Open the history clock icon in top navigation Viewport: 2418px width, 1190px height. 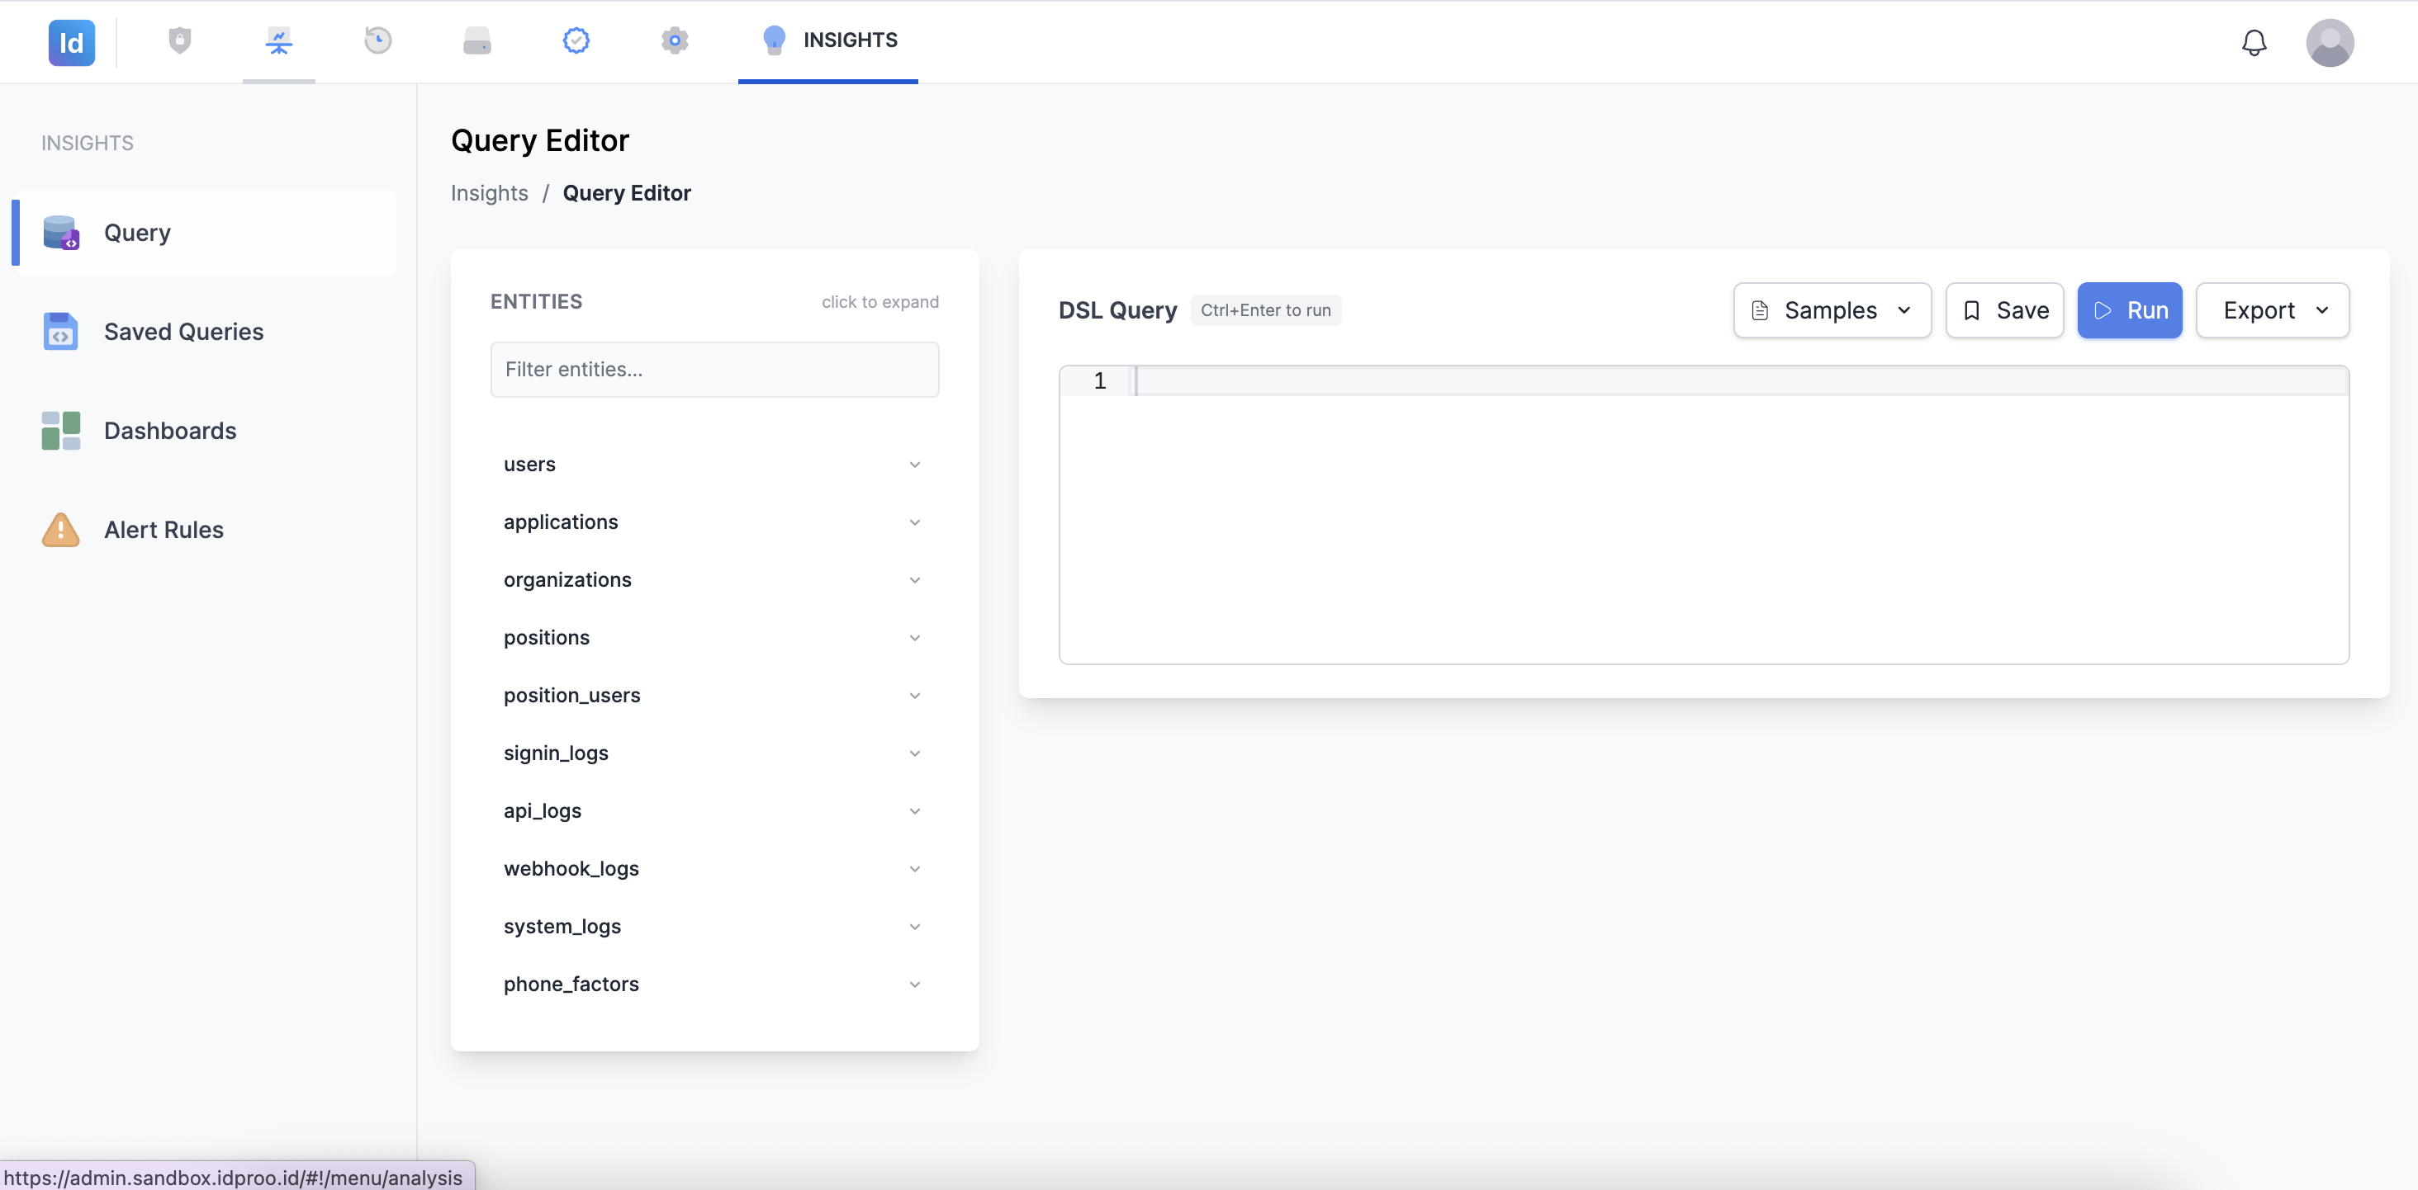pyautogui.click(x=377, y=40)
